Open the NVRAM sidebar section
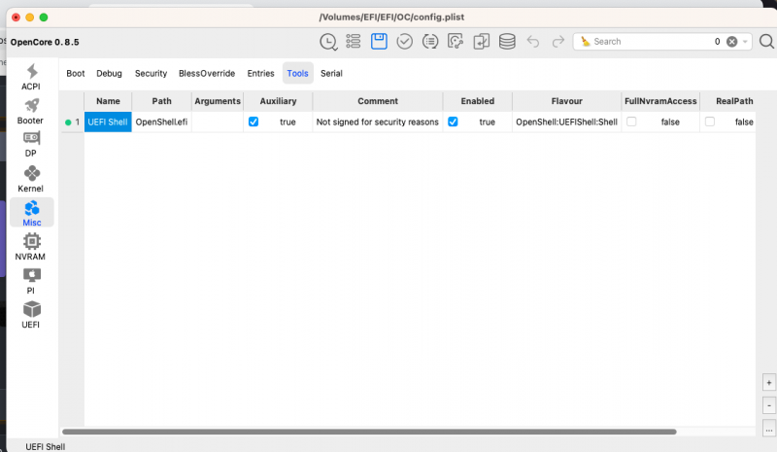Image resolution: width=777 pixels, height=452 pixels. point(31,247)
